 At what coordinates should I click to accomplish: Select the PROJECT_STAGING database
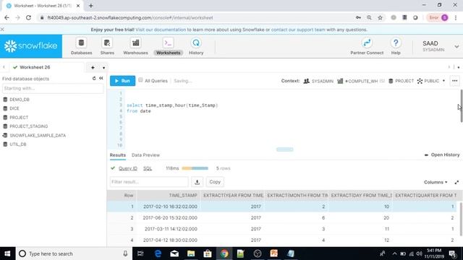click(x=29, y=126)
